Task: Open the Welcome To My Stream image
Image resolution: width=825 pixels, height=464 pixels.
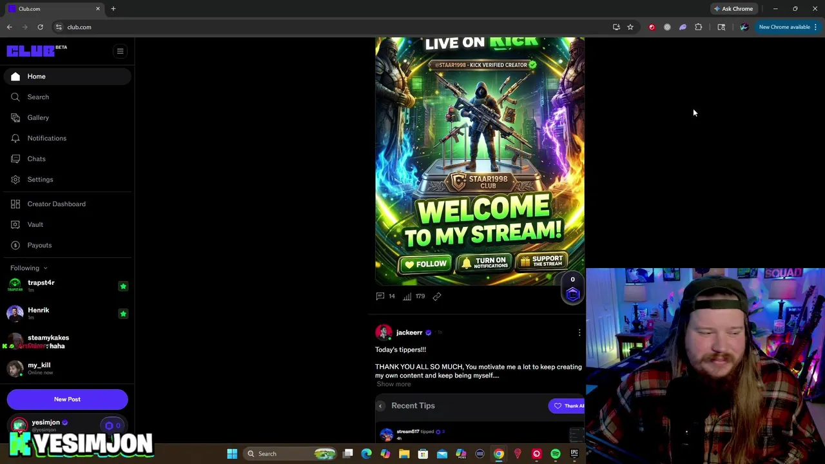Action: pyautogui.click(x=480, y=160)
